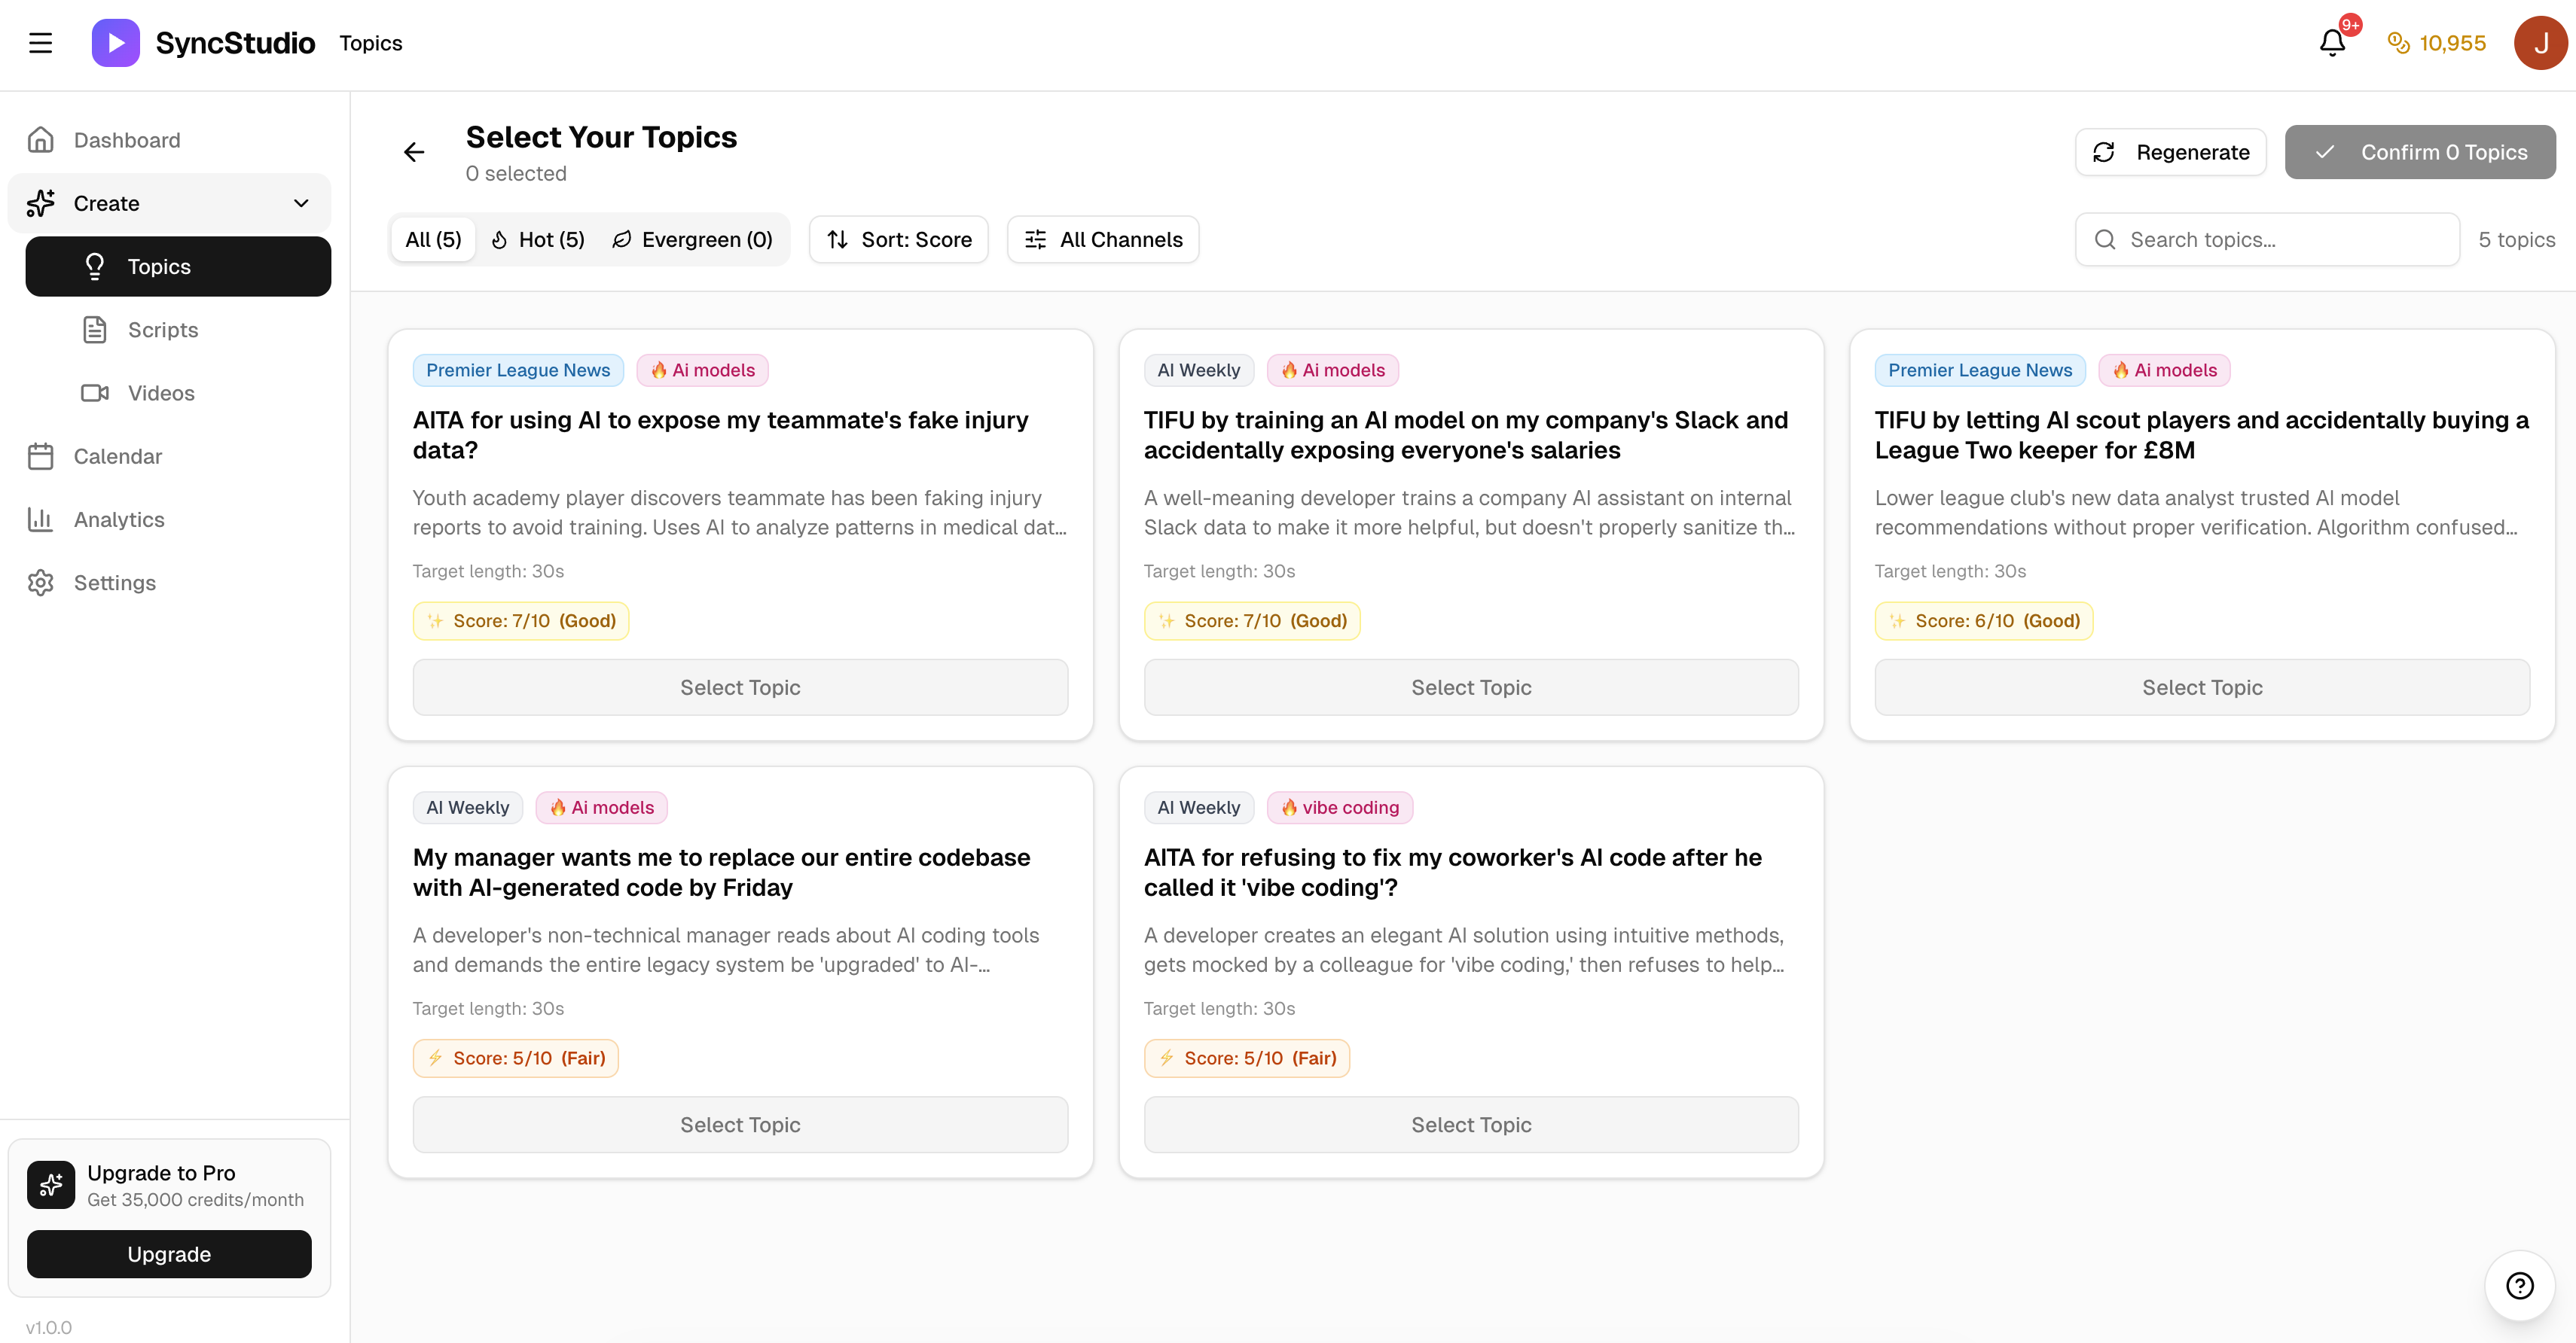Enable the All (5) topics filter
The width and height of the screenshot is (2576, 1343).
(432, 239)
